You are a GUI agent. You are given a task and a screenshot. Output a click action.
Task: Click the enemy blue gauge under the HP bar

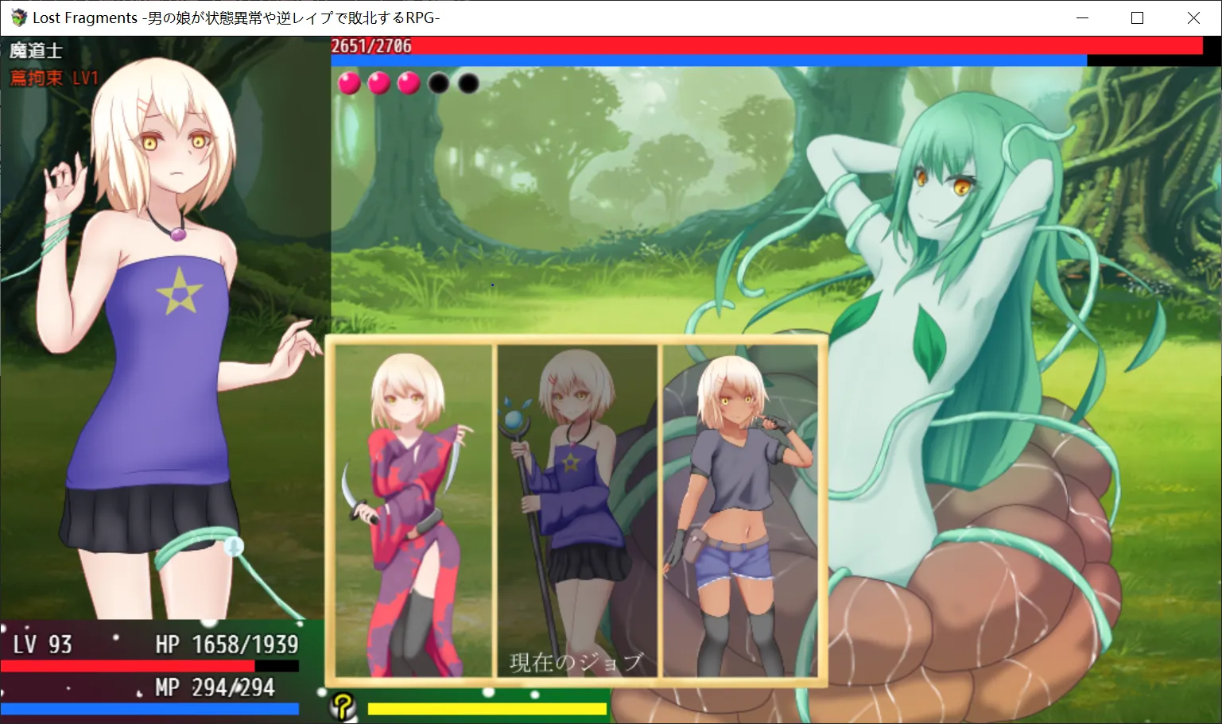tap(708, 60)
